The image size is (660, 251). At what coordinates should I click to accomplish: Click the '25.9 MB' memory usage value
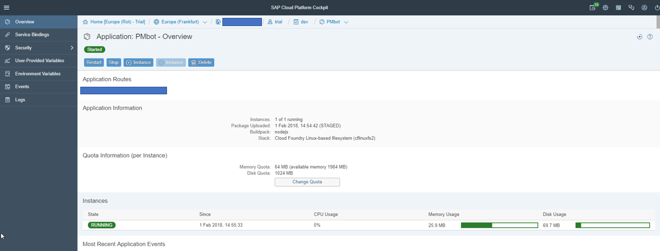click(x=437, y=225)
